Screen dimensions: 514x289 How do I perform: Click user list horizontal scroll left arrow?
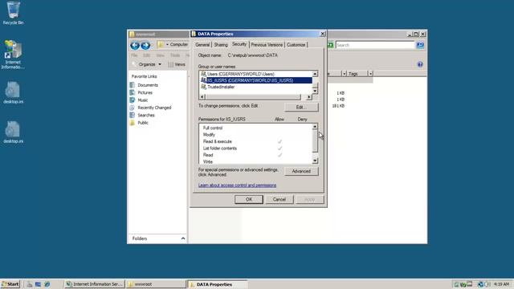coord(202,96)
